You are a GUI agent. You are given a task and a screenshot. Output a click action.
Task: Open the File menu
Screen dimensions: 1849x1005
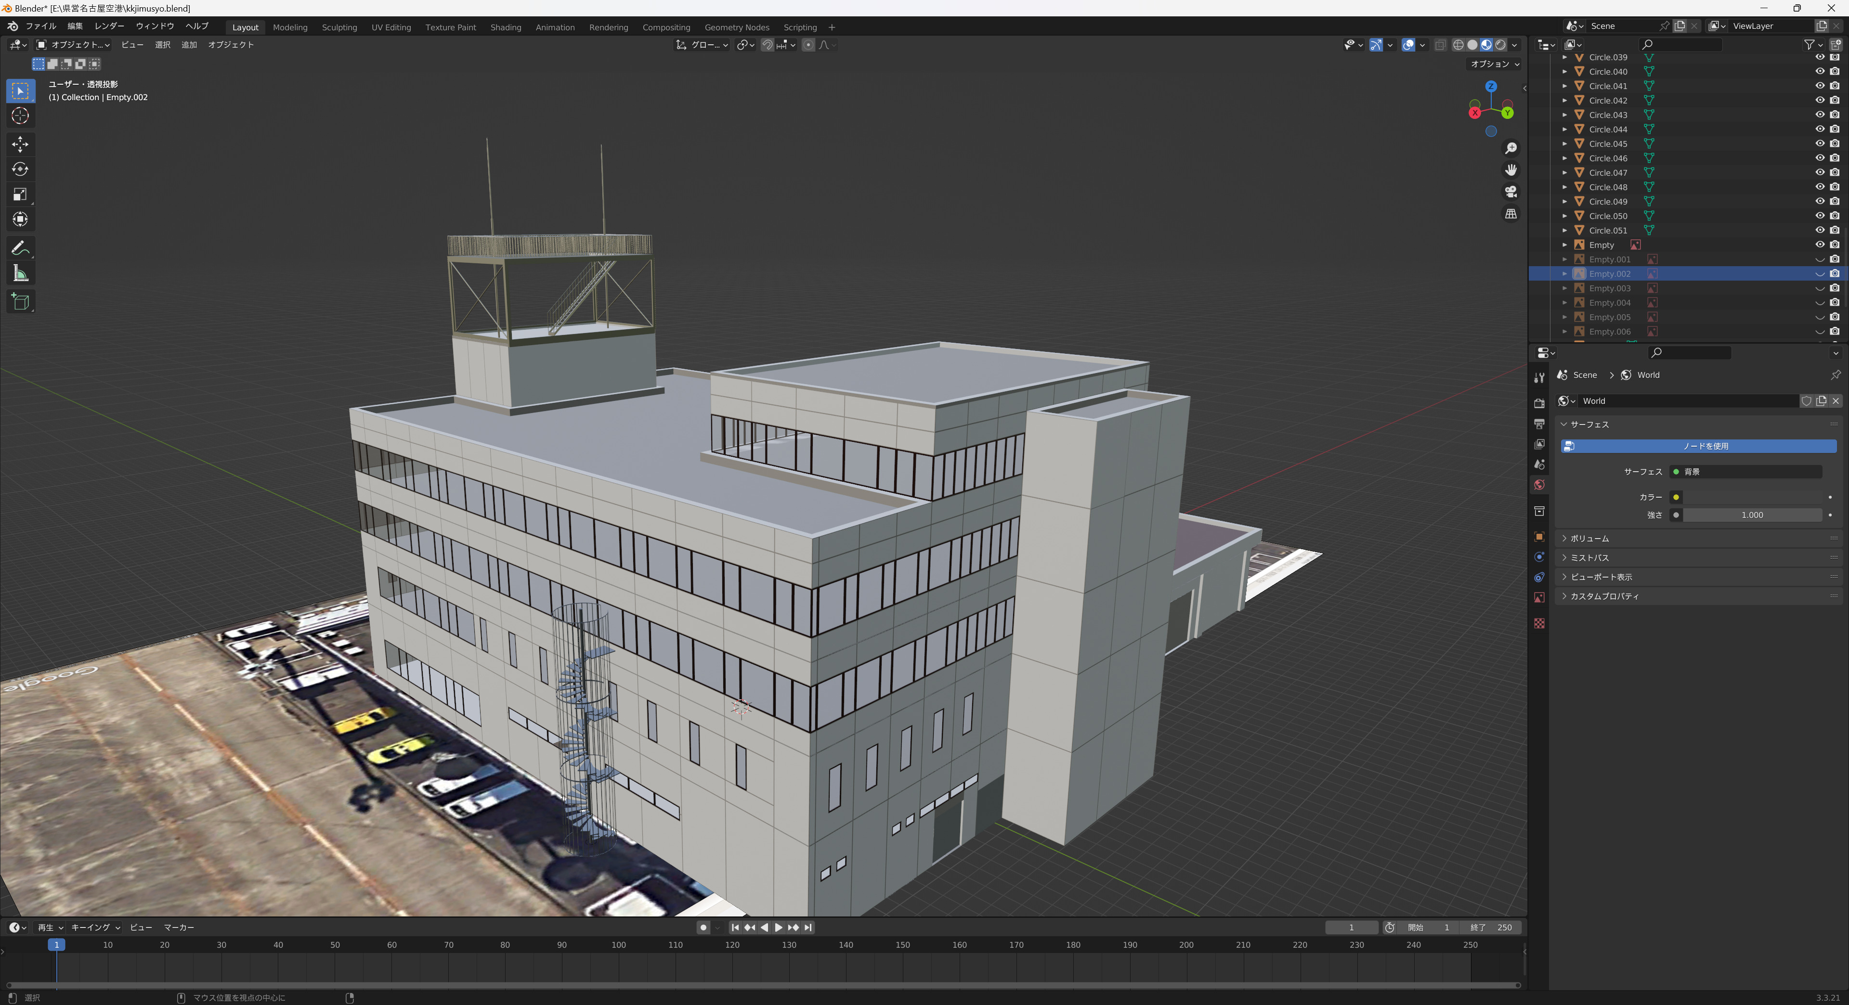41,26
